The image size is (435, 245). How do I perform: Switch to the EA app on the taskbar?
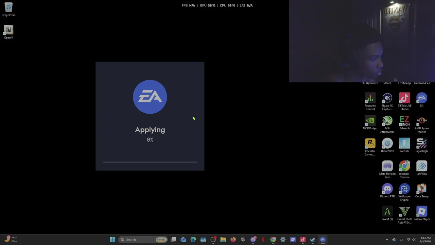click(x=323, y=240)
